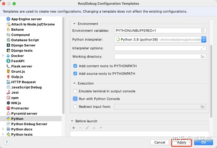Collapse the Environment section
Screen dimensions: 217x148
pos(74,24)
